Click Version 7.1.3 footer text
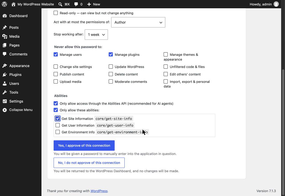 pos(266,191)
